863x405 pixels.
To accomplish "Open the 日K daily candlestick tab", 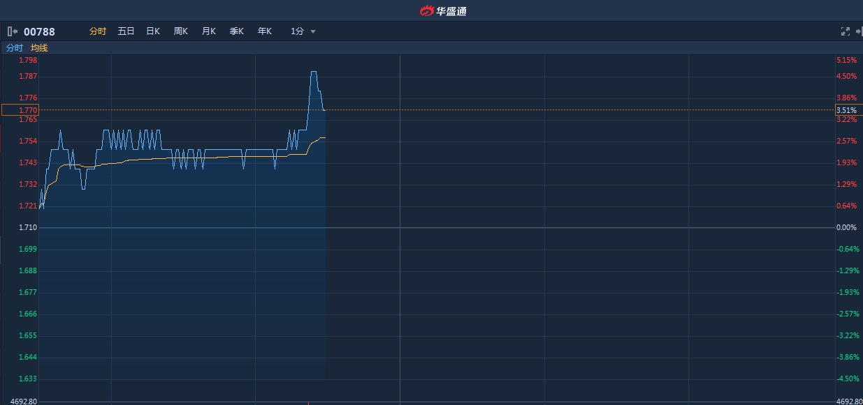I will coord(153,31).
